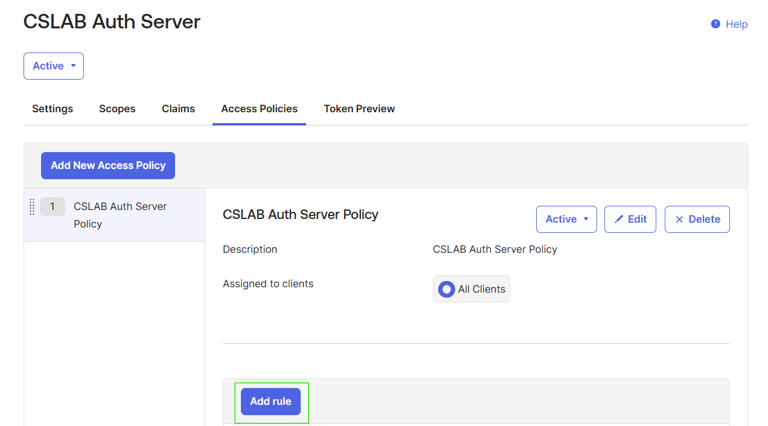Go to the Claims tab
Image resolution: width=768 pixels, height=426 pixels.
[x=178, y=109]
